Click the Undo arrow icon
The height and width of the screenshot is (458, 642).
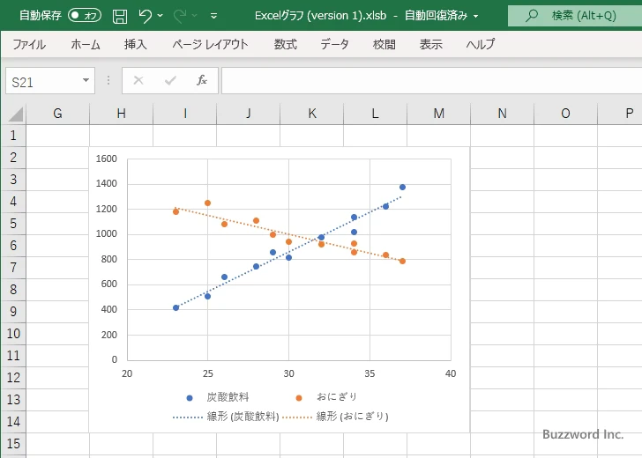point(145,16)
